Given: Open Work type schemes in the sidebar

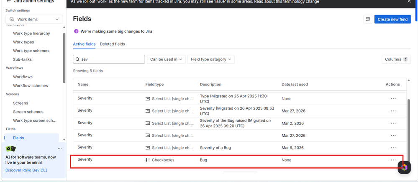Looking at the screenshot, I should pyautogui.click(x=31, y=51).
